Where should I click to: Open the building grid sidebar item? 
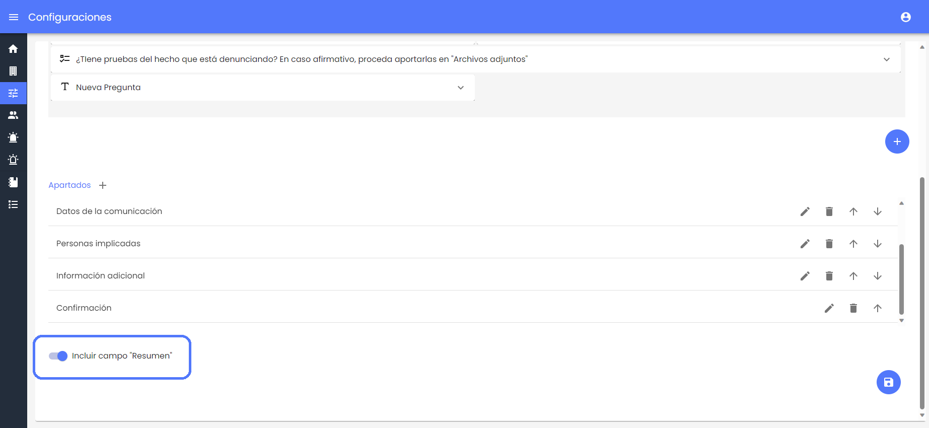point(13,71)
